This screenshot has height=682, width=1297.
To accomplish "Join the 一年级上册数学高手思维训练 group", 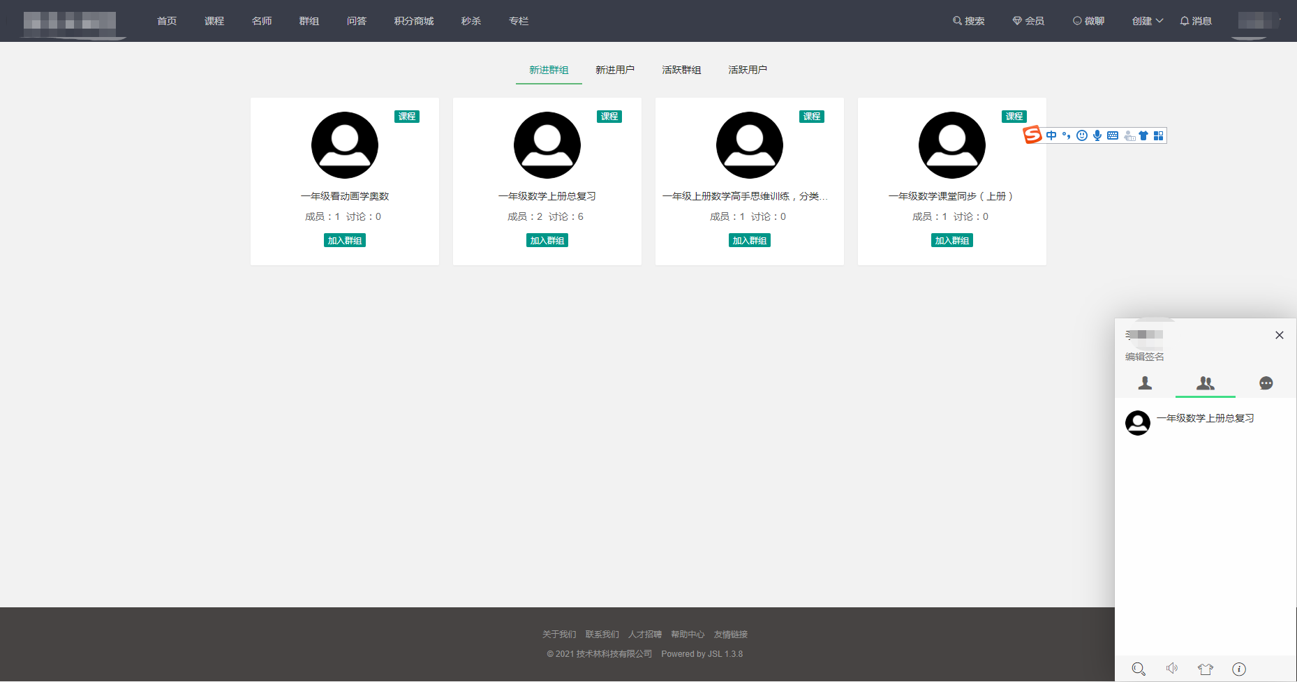I will (750, 240).
